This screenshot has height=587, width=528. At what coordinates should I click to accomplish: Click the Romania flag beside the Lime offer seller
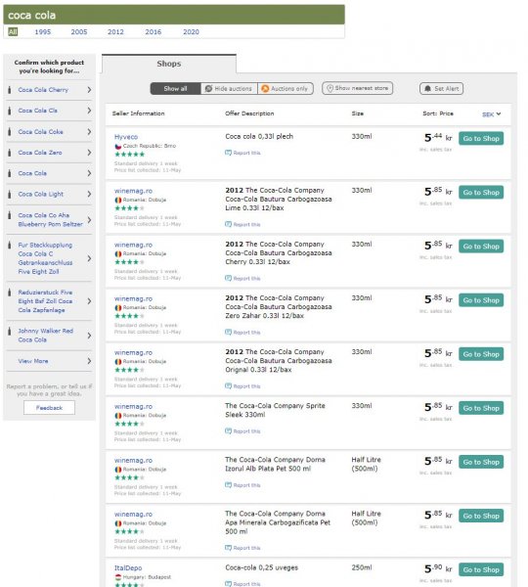[118, 200]
